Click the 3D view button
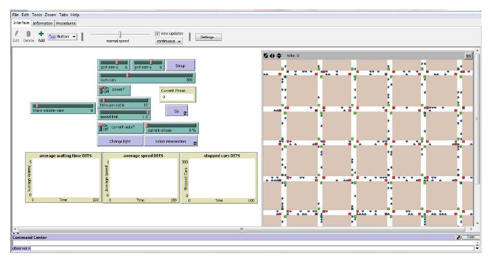The width and height of the screenshot is (492, 264). (468, 56)
